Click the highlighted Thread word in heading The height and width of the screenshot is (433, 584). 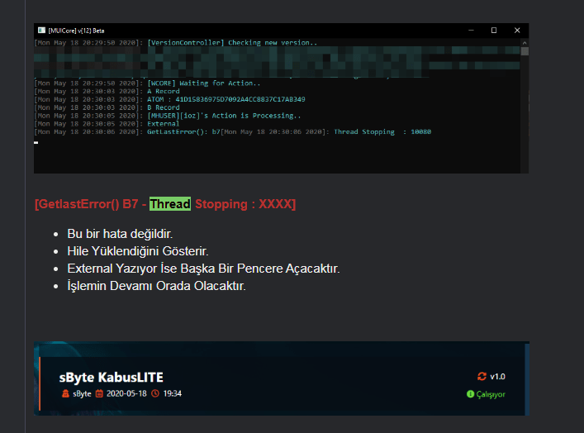(x=170, y=204)
